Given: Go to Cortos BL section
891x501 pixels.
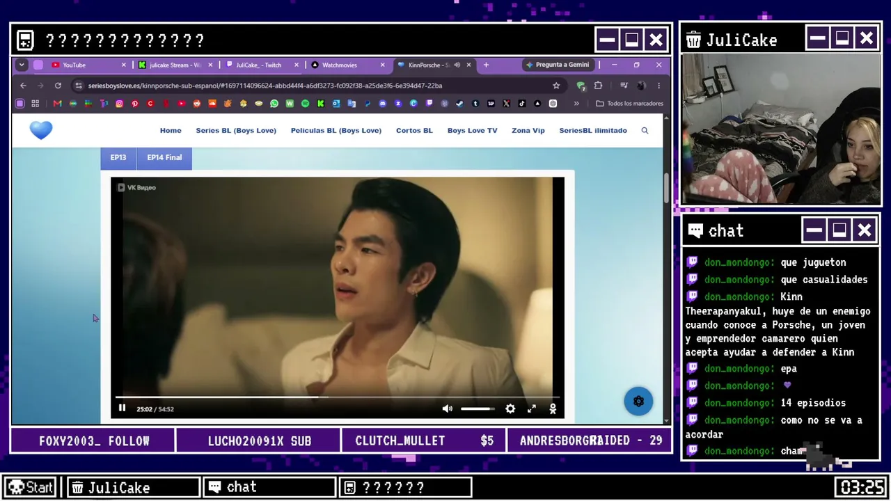Looking at the screenshot, I should coord(414,131).
